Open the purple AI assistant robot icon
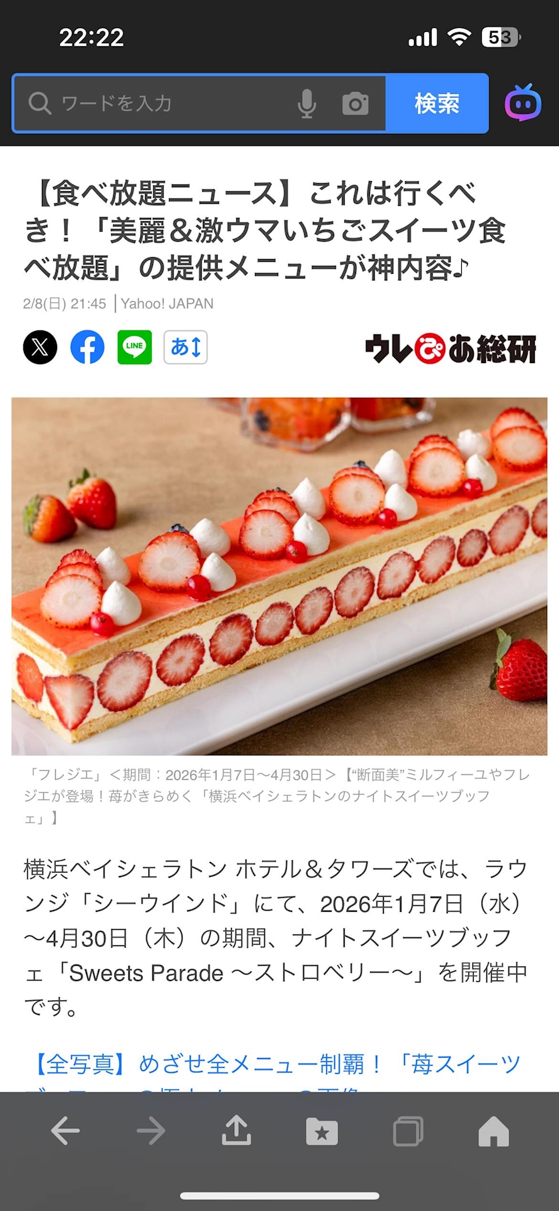 [523, 103]
